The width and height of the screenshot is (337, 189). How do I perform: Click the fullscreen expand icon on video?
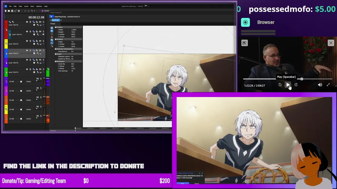[328, 85]
